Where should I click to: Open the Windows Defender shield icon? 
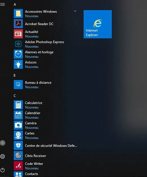[x=18, y=145]
